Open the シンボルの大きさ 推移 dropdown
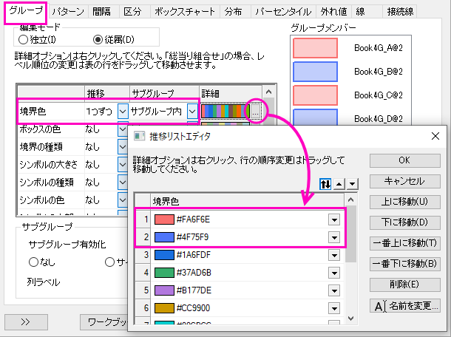 click(123, 165)
